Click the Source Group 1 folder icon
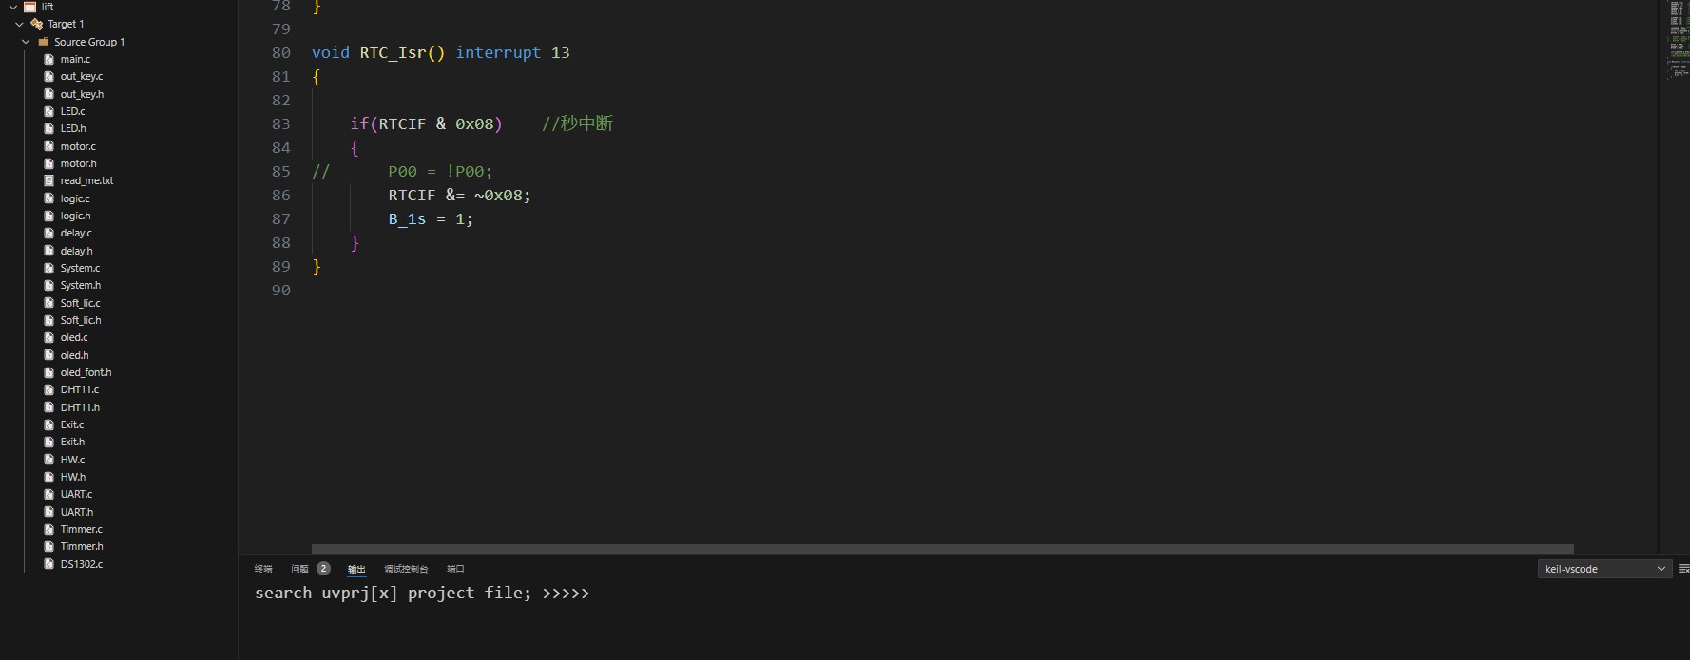The image size is (1690, 660). pos(44,42)
